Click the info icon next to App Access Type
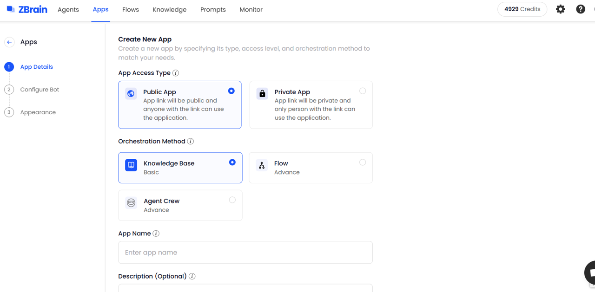Image resolution: width=595 pixels, height=292 pixels. tap(176, 73)
